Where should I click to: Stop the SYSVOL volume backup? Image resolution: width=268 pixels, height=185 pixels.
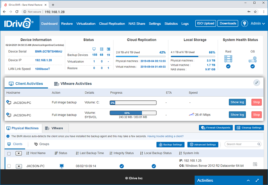pyautogui.click(x=256, y=114)
